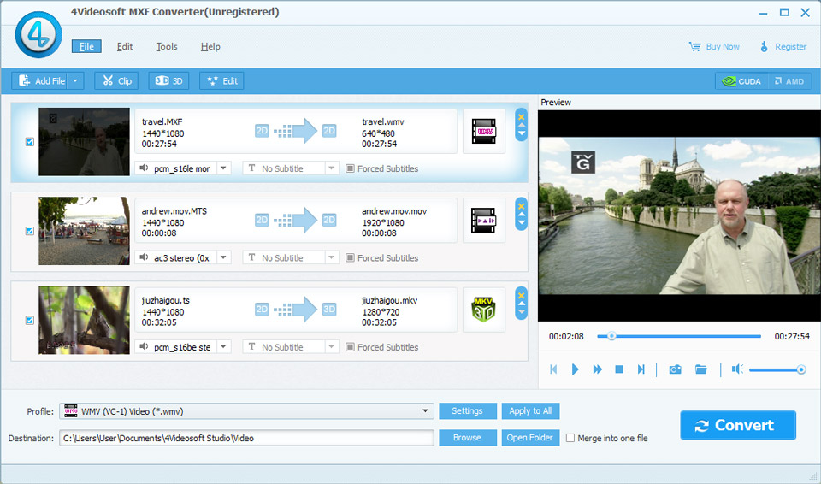
Task: Skip to next frame in preview
Action: (641, 369)
